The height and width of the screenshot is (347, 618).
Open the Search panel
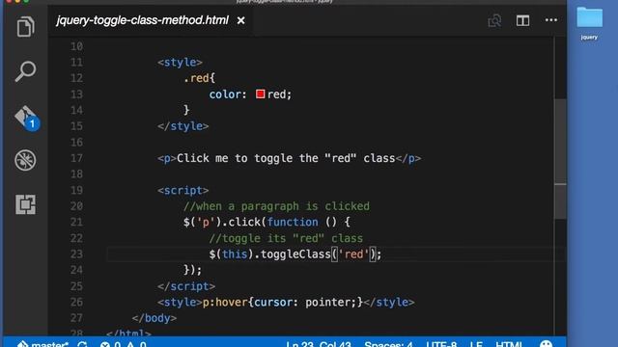(x=25, y=71)
